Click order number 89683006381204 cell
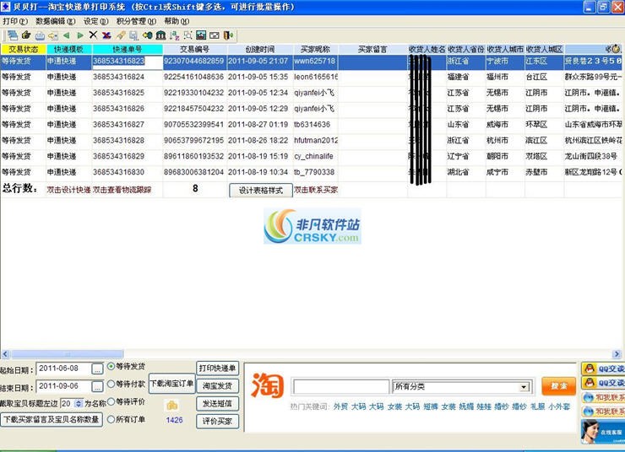 [193, 172]
